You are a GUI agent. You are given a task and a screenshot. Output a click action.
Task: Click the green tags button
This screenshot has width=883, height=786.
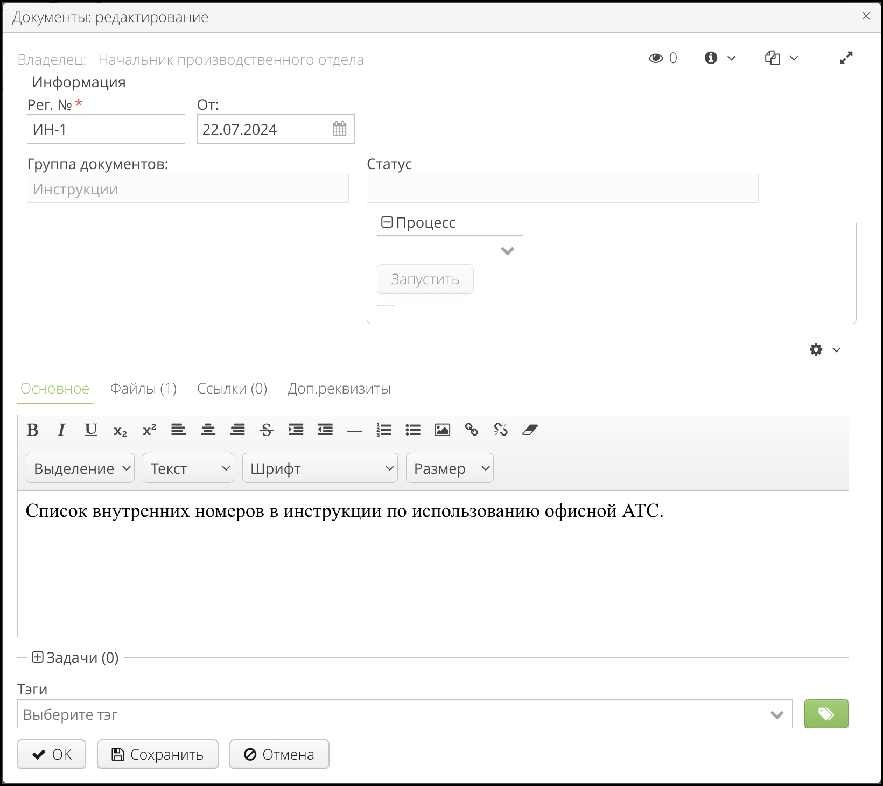coord(826,714)
